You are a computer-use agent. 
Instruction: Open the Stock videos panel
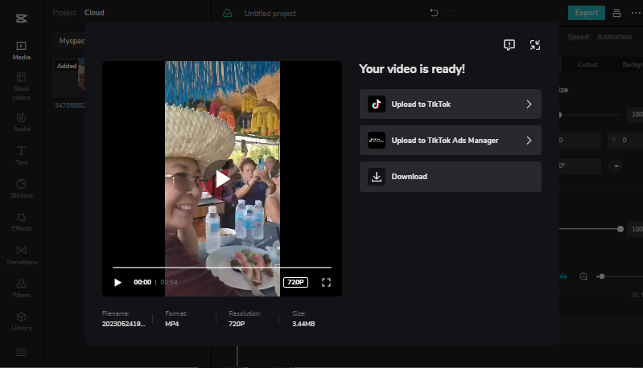22,84
